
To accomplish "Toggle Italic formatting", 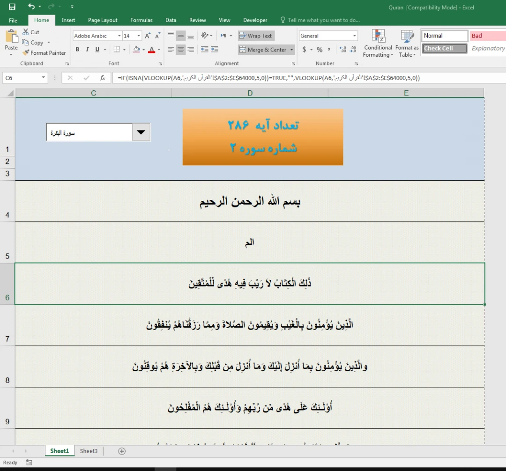I will (x=87, y=50).
